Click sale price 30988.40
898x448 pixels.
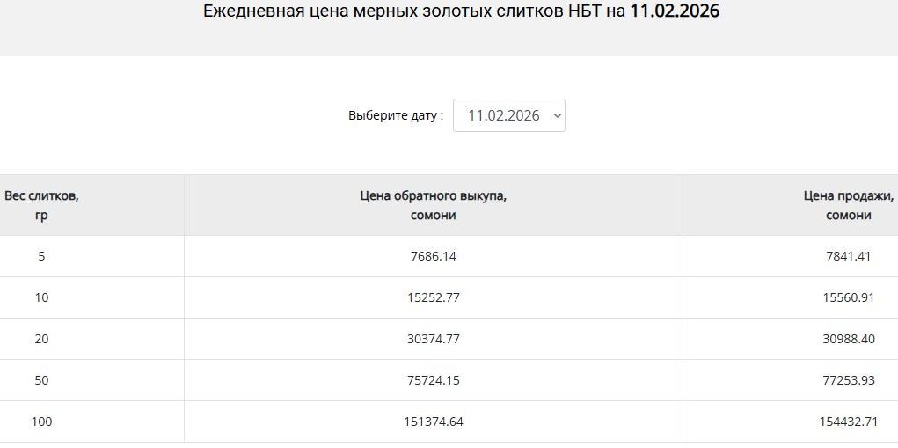pyautogui.click(x=848, y=339)
